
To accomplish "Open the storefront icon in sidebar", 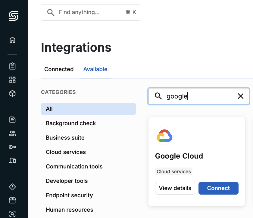I will click(12, 201).
